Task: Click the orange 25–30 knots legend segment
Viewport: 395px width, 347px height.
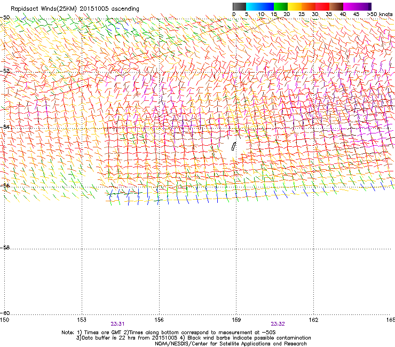Action: pyautogui.click(x=309, y=6)
